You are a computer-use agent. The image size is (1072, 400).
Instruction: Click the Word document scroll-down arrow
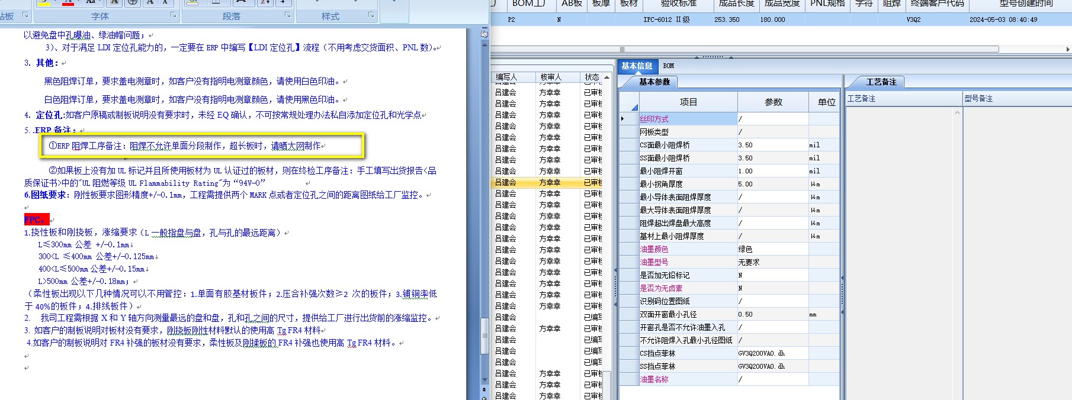pos(484,379)
